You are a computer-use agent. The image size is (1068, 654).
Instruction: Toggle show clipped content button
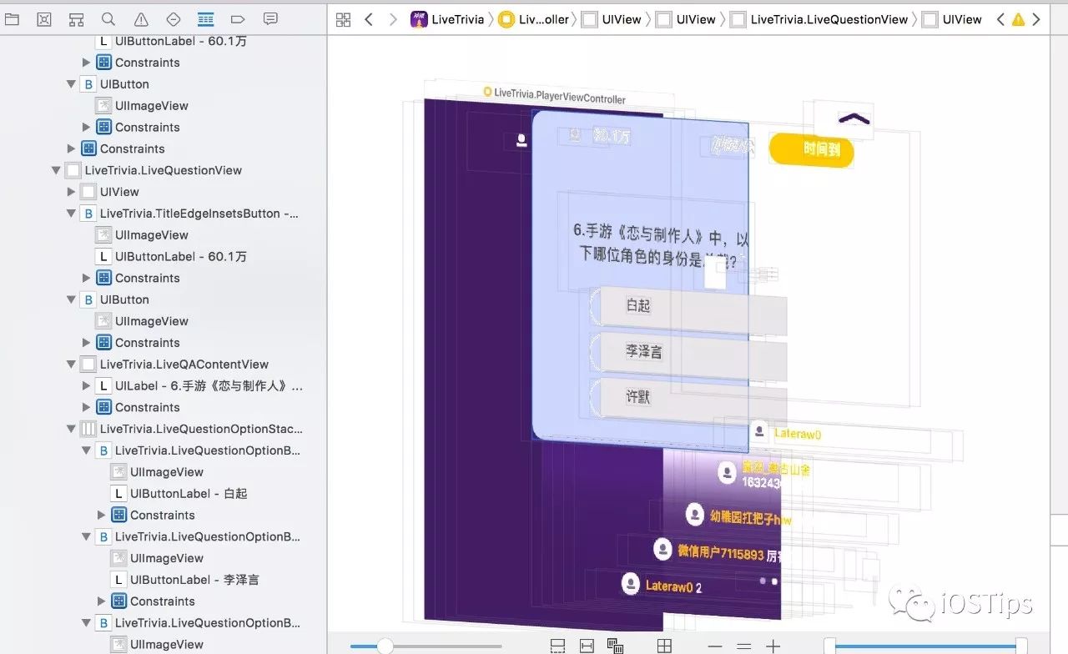557,646
